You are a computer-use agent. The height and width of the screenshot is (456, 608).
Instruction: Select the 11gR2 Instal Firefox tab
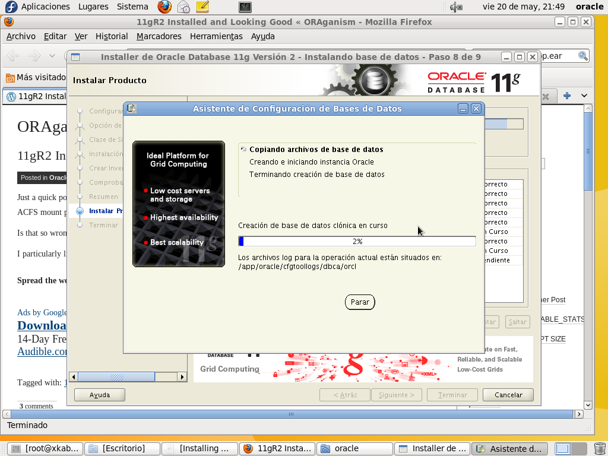tap(35, 96)
